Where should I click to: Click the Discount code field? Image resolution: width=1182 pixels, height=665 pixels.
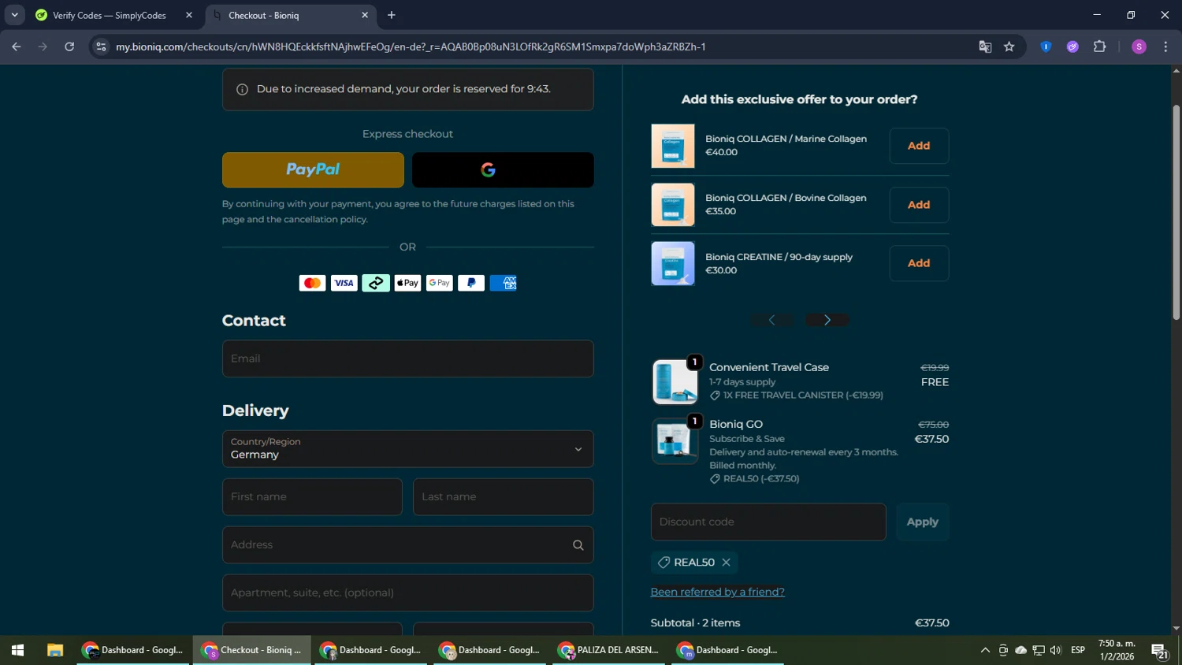click(x=768, y=522)
